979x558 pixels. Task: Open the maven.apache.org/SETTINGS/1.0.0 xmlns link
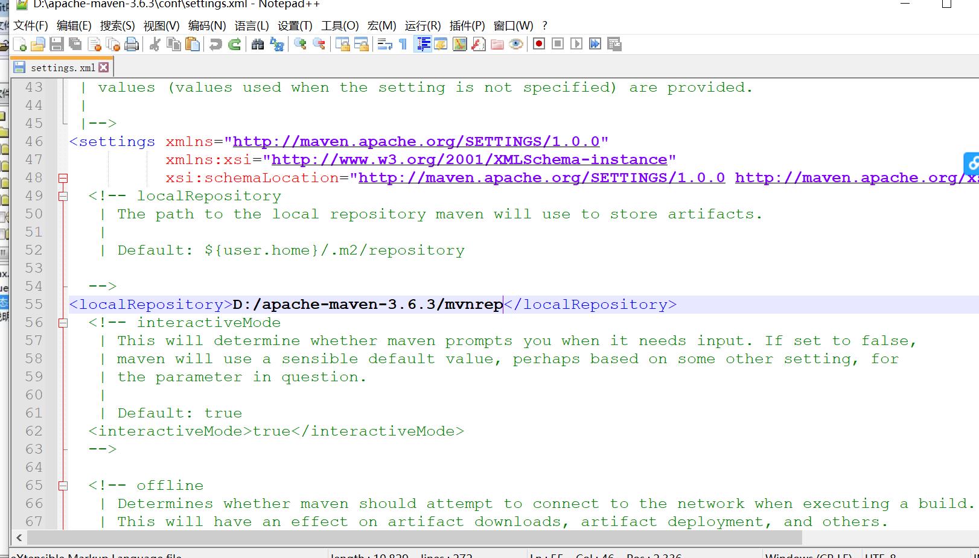coord(416,142)
